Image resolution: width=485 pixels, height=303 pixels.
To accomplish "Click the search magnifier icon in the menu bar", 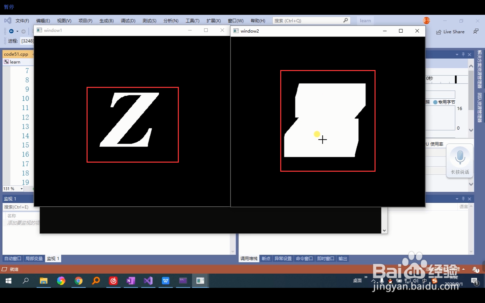I will 346,21.
